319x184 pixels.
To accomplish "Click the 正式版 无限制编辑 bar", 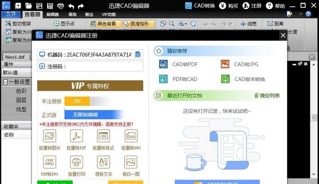I will point(94,115).
